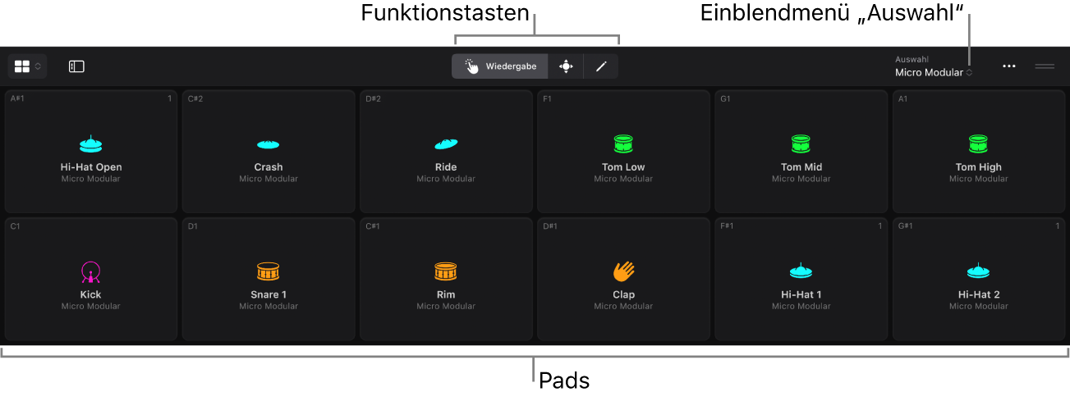Tap the Tom Low drum icon

pos(623,144)
